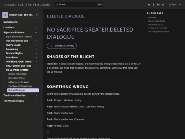Click the NO SACRIFICE GREATER DELETED DIALOGUE title
This screenshot has width=185, height=139.
pos(90,33)
